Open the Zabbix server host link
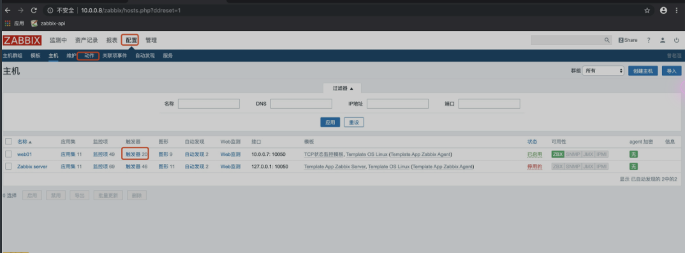The image size is (685, 253). tap(33, 167)
